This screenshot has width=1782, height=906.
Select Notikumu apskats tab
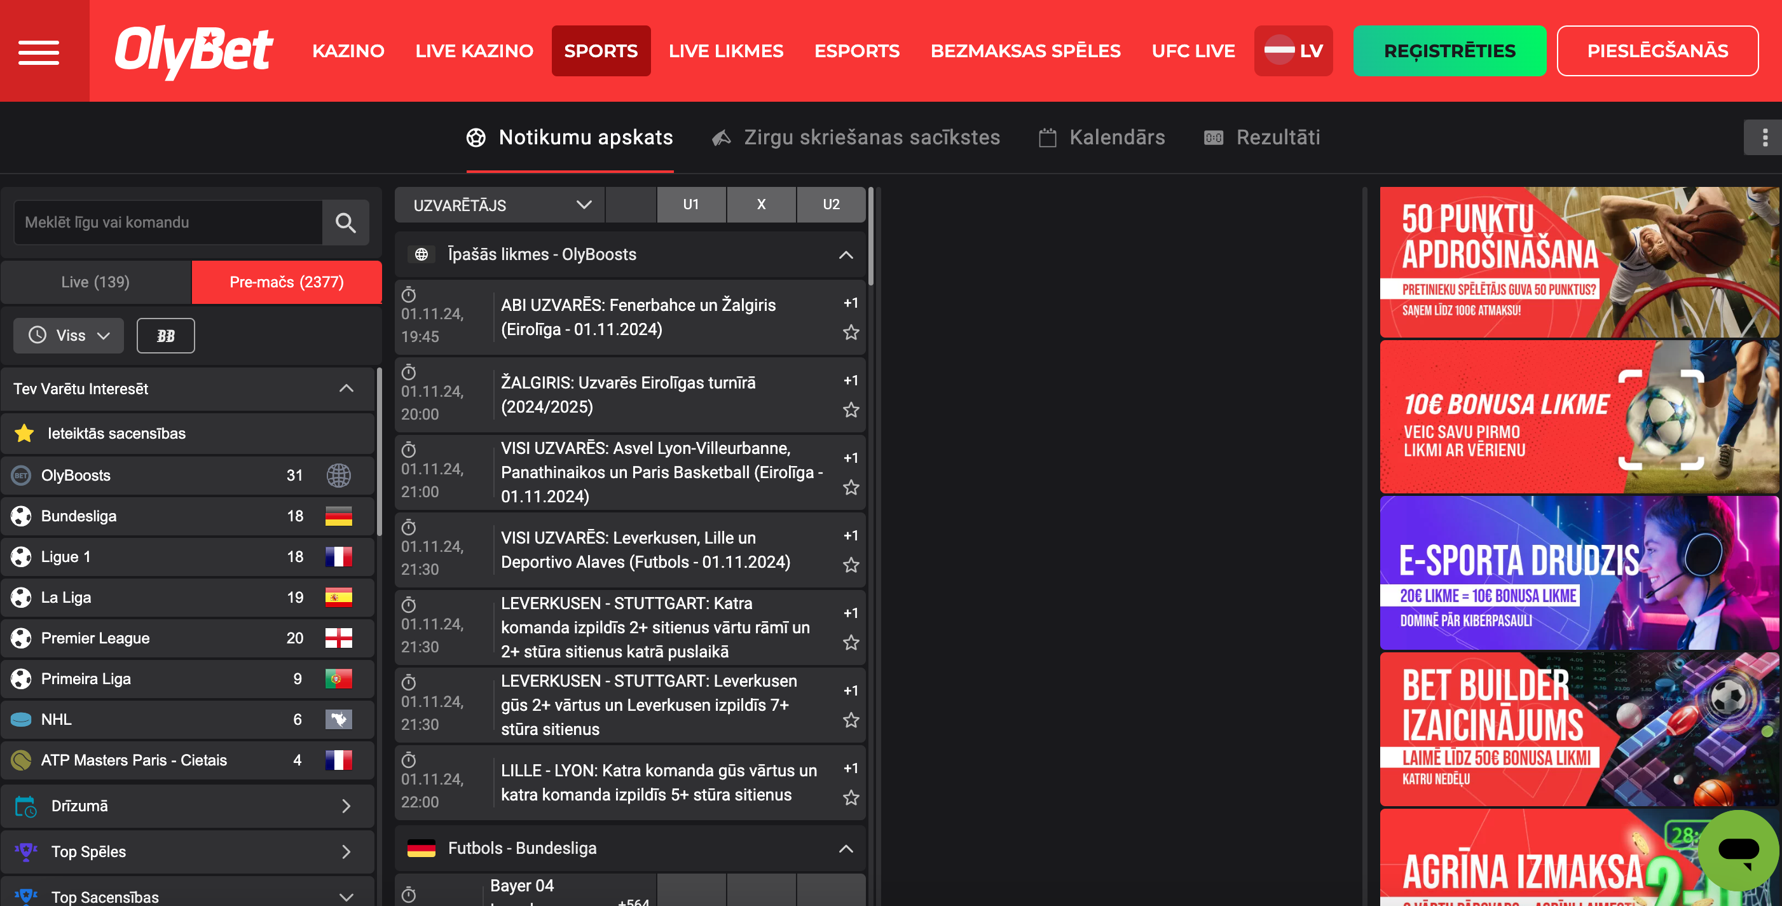(570, 137)
